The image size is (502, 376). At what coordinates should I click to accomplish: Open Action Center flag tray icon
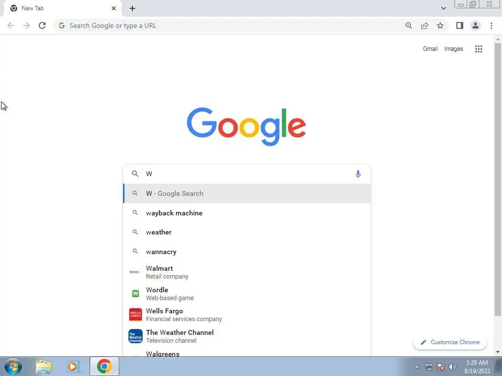click(441, 367)
